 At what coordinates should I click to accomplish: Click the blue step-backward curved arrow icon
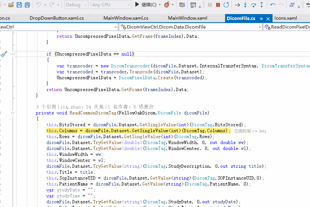(273, 4)
